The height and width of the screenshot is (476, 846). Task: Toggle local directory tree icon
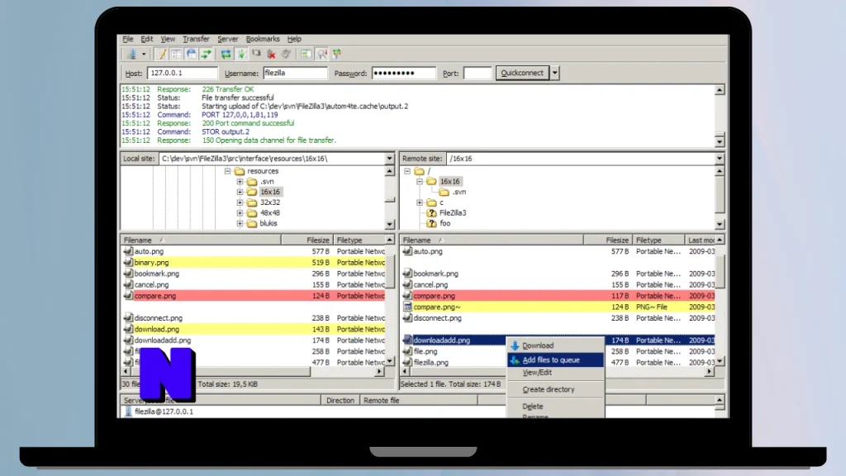(x=176, y=54)
